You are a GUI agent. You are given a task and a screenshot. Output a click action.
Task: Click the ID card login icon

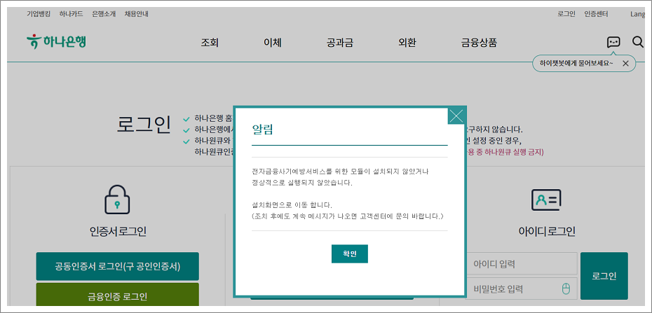pos(546,200)
